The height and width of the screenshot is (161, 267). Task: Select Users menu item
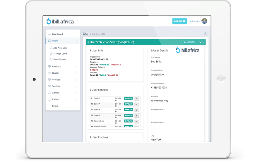(63, 41)
